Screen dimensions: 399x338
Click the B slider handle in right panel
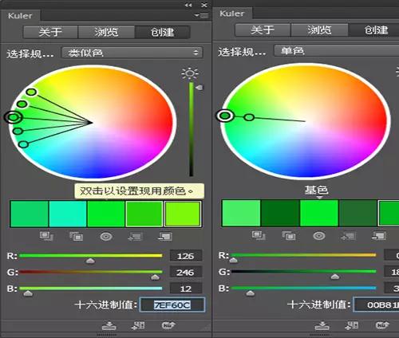(251, 293)
